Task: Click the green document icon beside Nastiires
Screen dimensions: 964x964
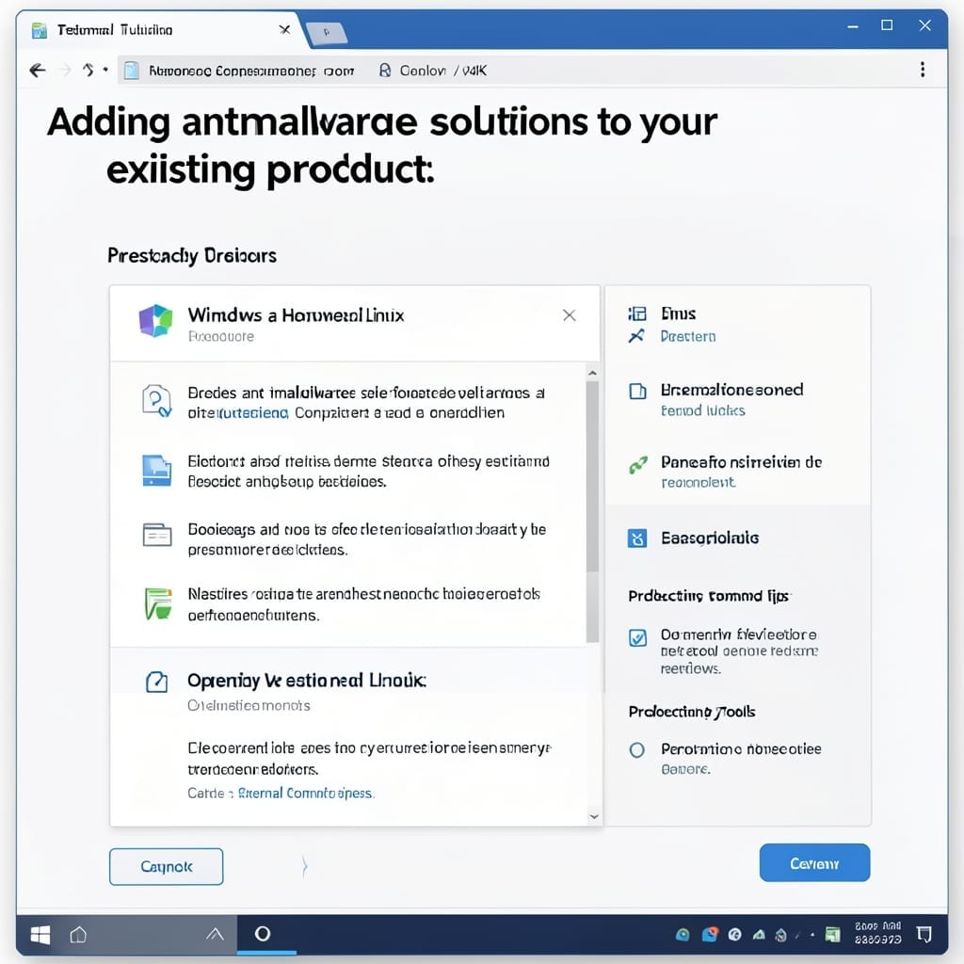Action: (x=157, y=603)
